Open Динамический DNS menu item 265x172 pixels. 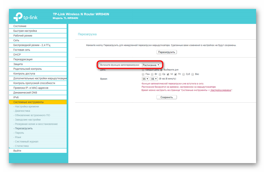(38, 93)
